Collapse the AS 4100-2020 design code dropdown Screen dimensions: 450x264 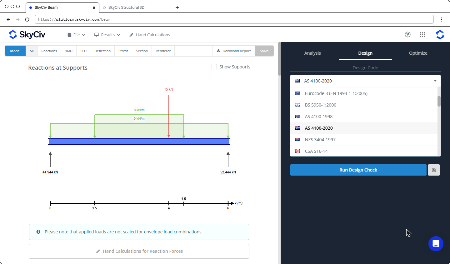(365, 81)
